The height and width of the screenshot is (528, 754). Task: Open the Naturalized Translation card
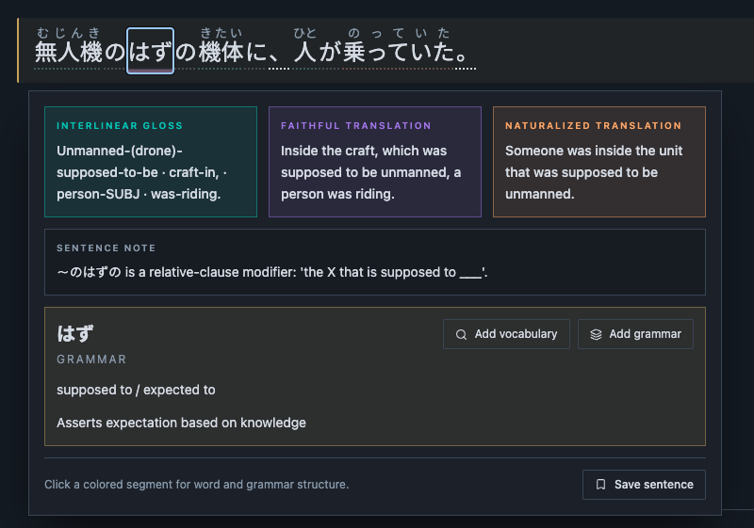[x=599, y=162]
